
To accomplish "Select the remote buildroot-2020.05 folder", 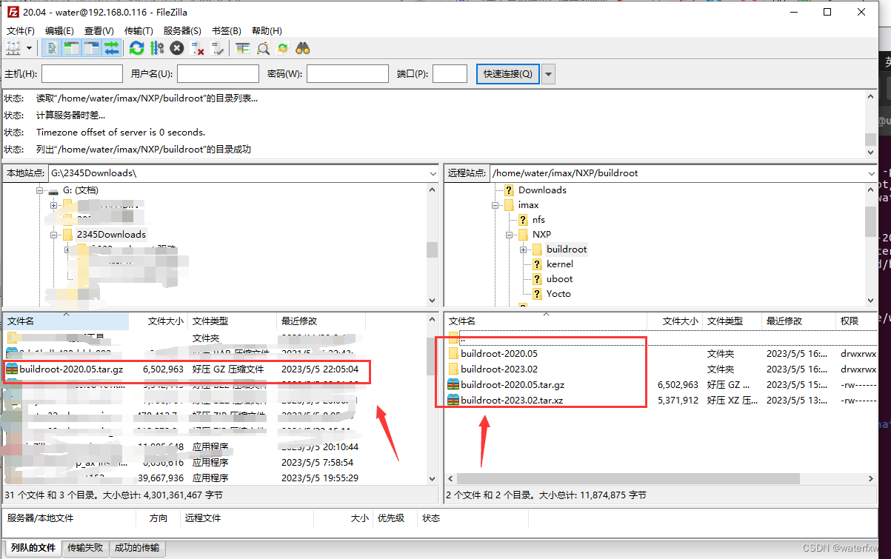I will [x=499, y=353].
